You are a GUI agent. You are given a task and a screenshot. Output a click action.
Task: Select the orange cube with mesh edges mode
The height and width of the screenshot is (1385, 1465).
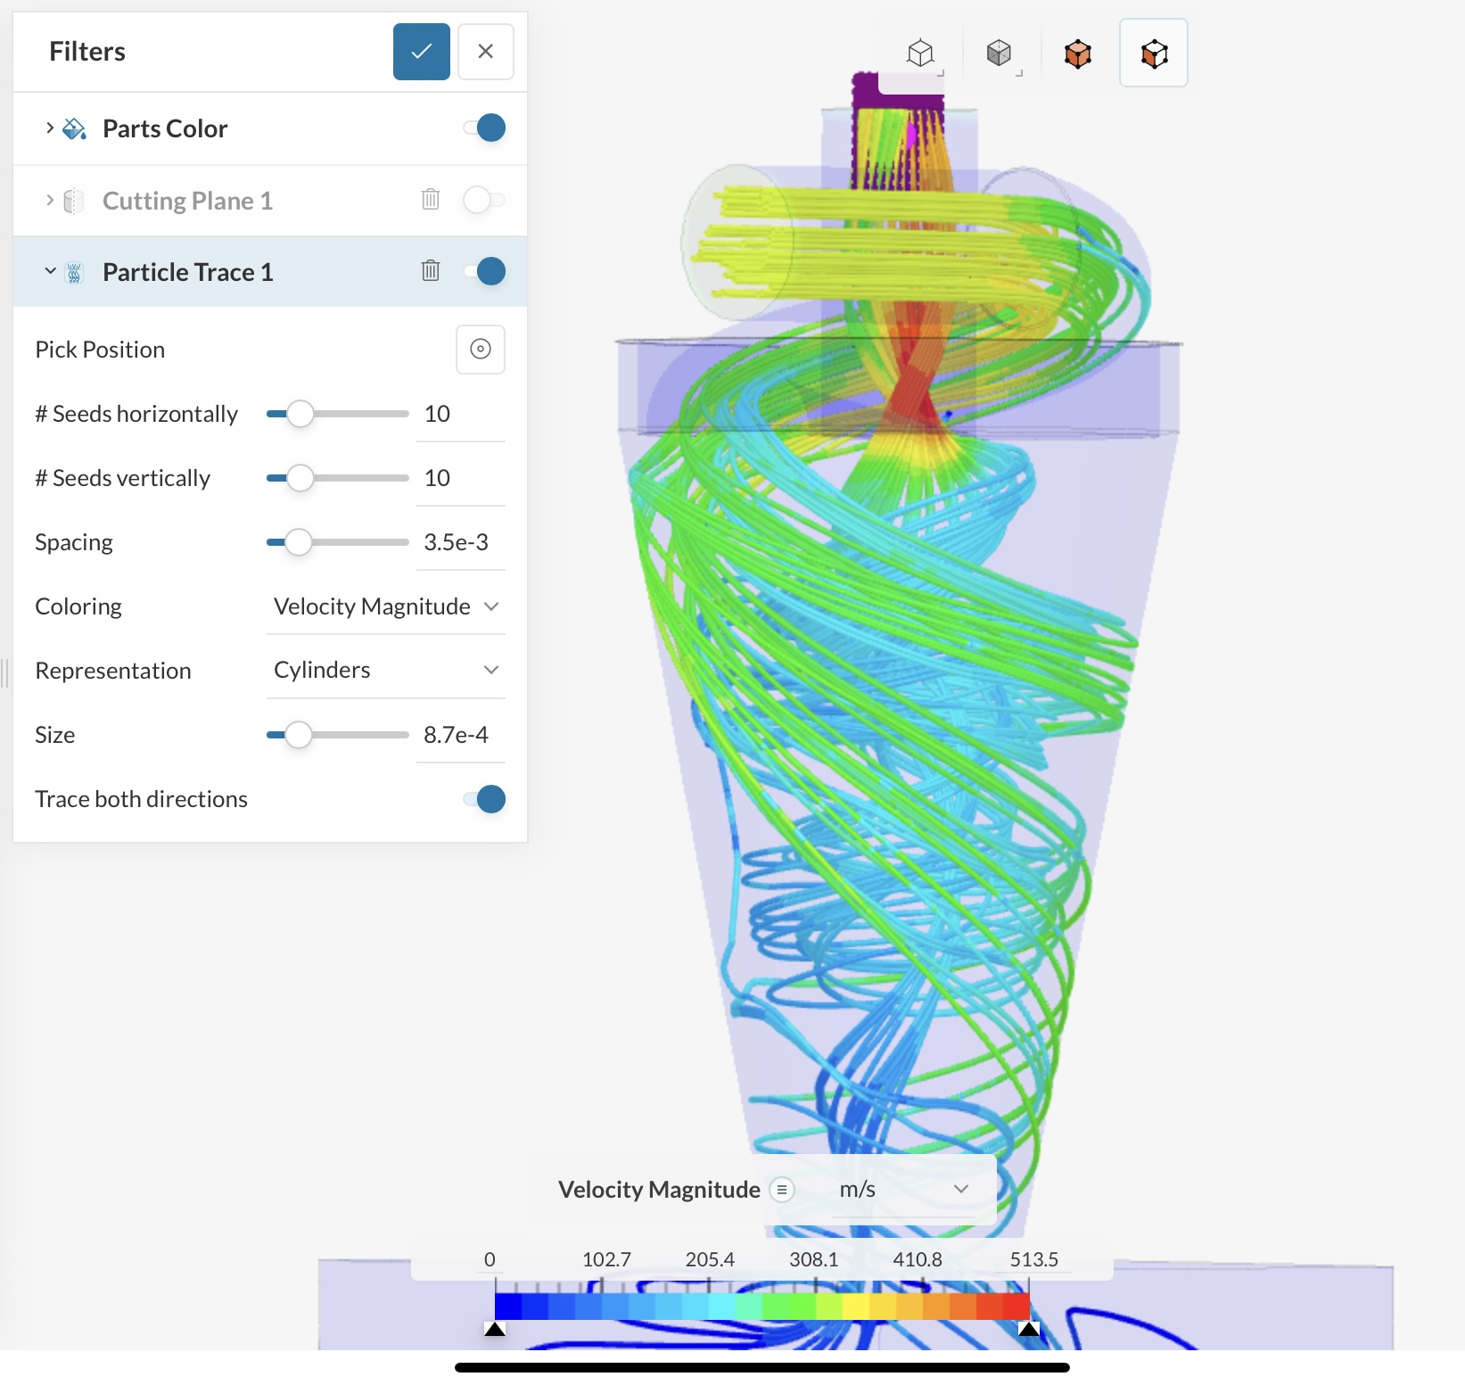[1154, 54]
